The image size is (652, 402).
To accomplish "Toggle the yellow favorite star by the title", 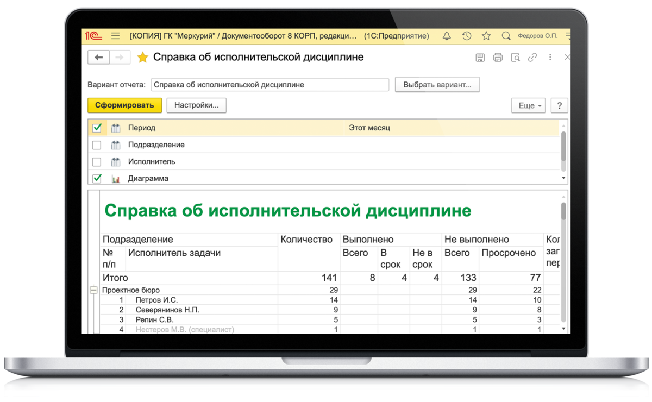I will point(142,58).
